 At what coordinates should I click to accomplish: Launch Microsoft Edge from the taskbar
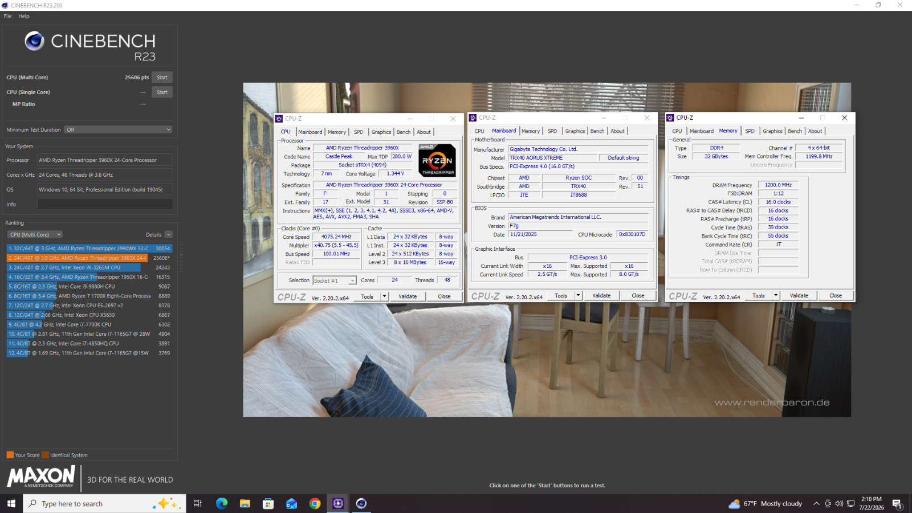222,503
